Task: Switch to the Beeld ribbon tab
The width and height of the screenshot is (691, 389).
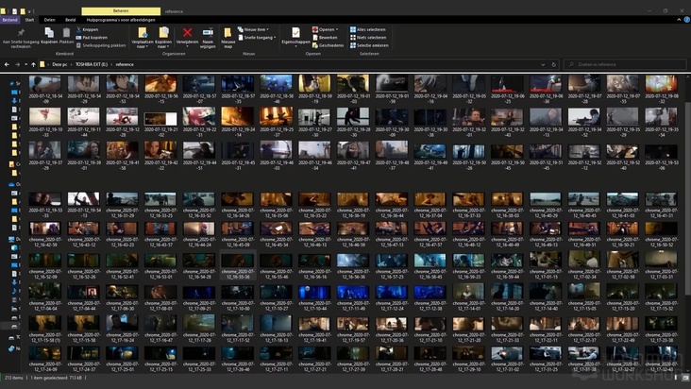Action: pyautogui.click(x=71, y=19)
